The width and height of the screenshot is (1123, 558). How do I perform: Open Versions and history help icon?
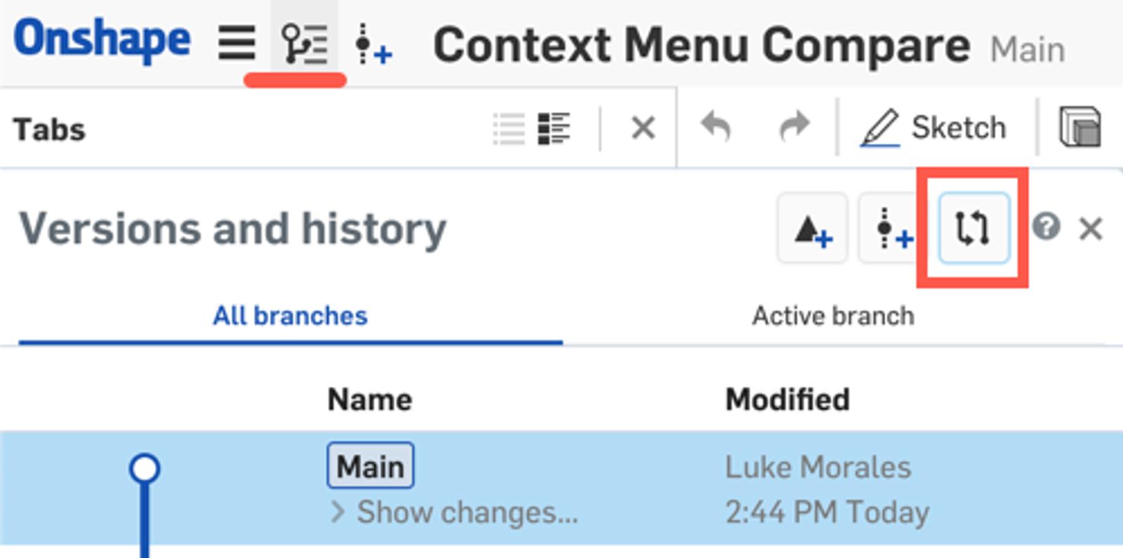point(1046,227)
